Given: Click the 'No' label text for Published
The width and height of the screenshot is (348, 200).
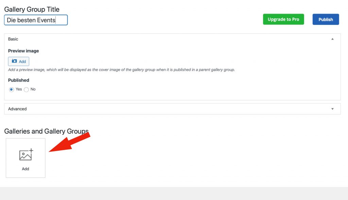Looking at the screenshot, I should pos(33,89).
